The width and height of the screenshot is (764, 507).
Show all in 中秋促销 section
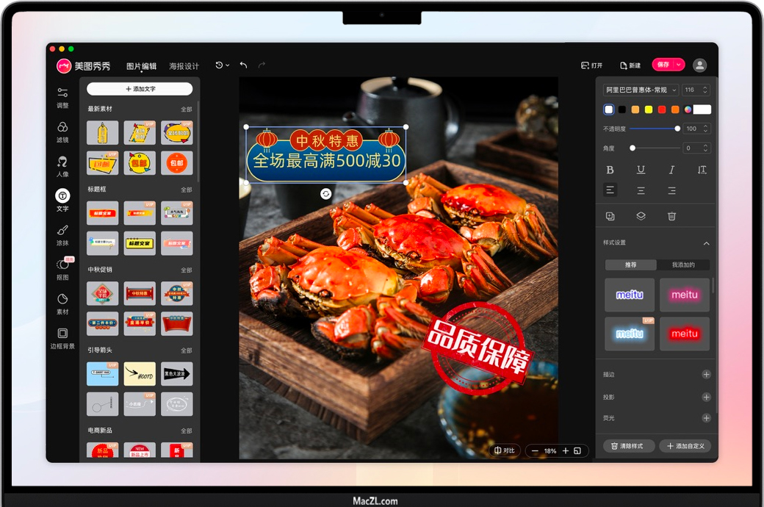(186, 270)
